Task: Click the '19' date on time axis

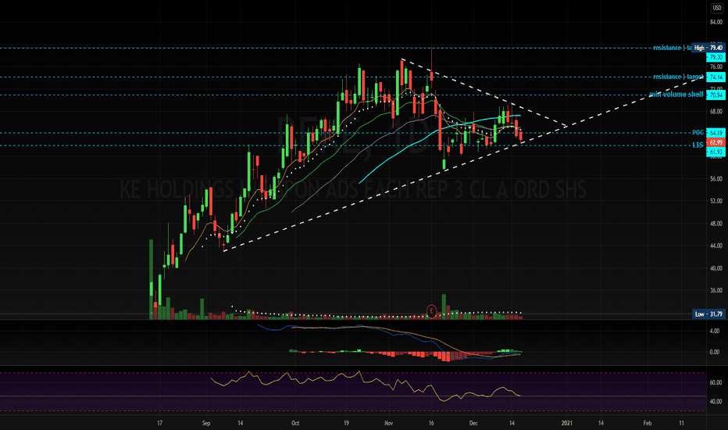Action: (346, 423)
